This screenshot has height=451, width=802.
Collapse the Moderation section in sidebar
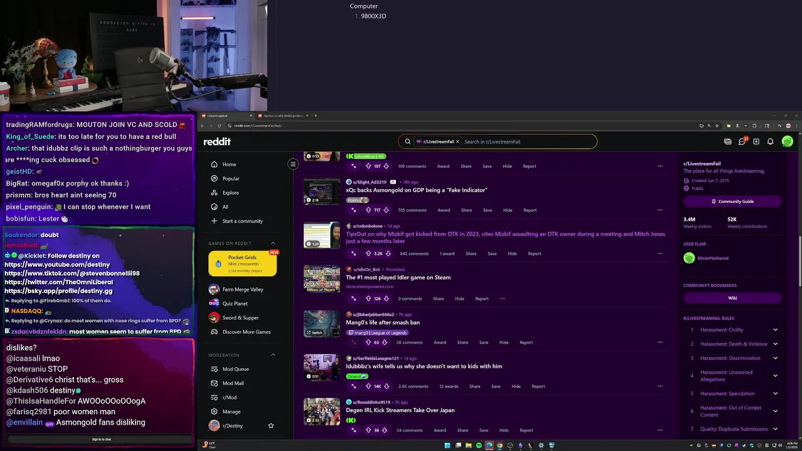coord(273,355)
